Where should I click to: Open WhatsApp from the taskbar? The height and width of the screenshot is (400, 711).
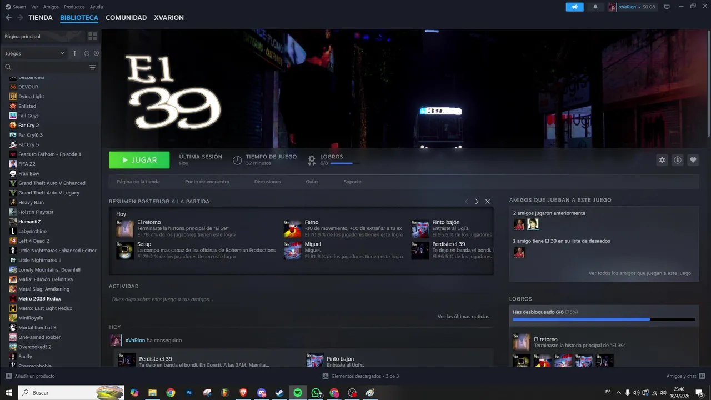point(316,393)
